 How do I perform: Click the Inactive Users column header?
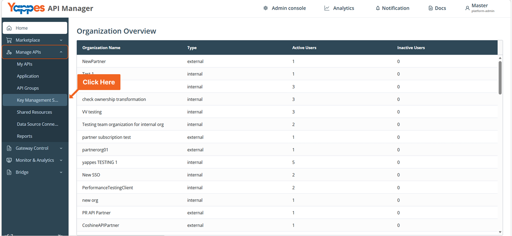411,48
